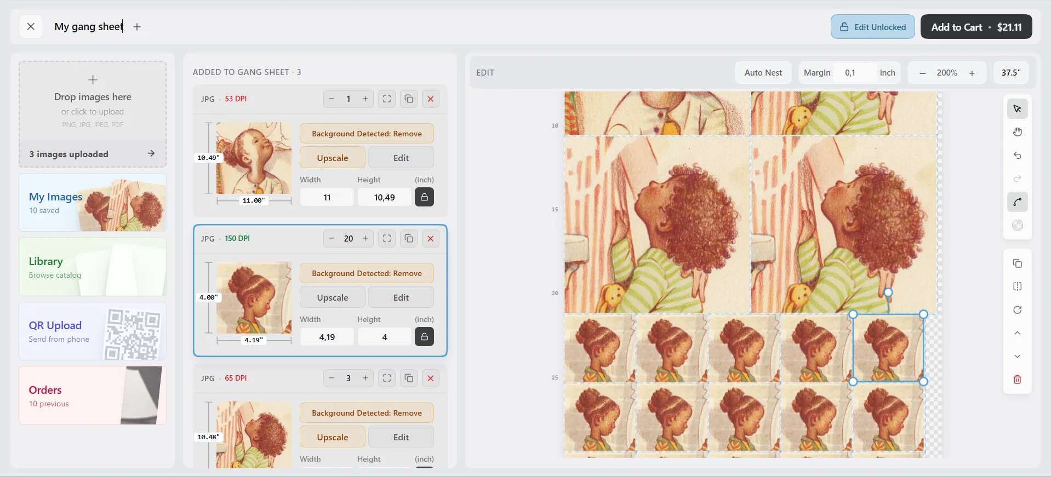Viewport: 1051px width, 477px height.
Task: Edit the 65 DPI image
Action: coord(401,437)
